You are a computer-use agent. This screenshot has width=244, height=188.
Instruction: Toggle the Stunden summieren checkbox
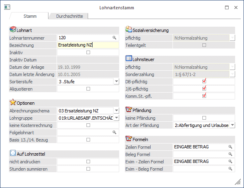pos(88,169)
